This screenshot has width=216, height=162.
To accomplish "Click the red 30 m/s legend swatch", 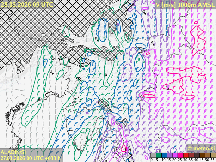I will pos(186,155).
